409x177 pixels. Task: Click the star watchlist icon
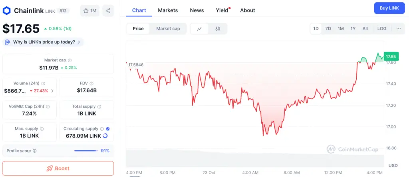click(x=86, y=11)
